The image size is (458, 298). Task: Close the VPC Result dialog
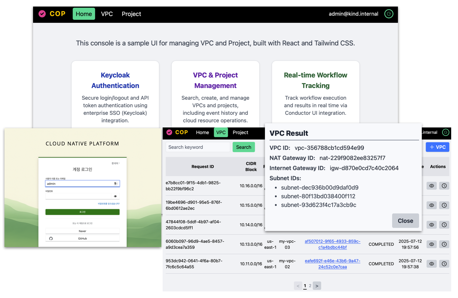tap(405, 221)
